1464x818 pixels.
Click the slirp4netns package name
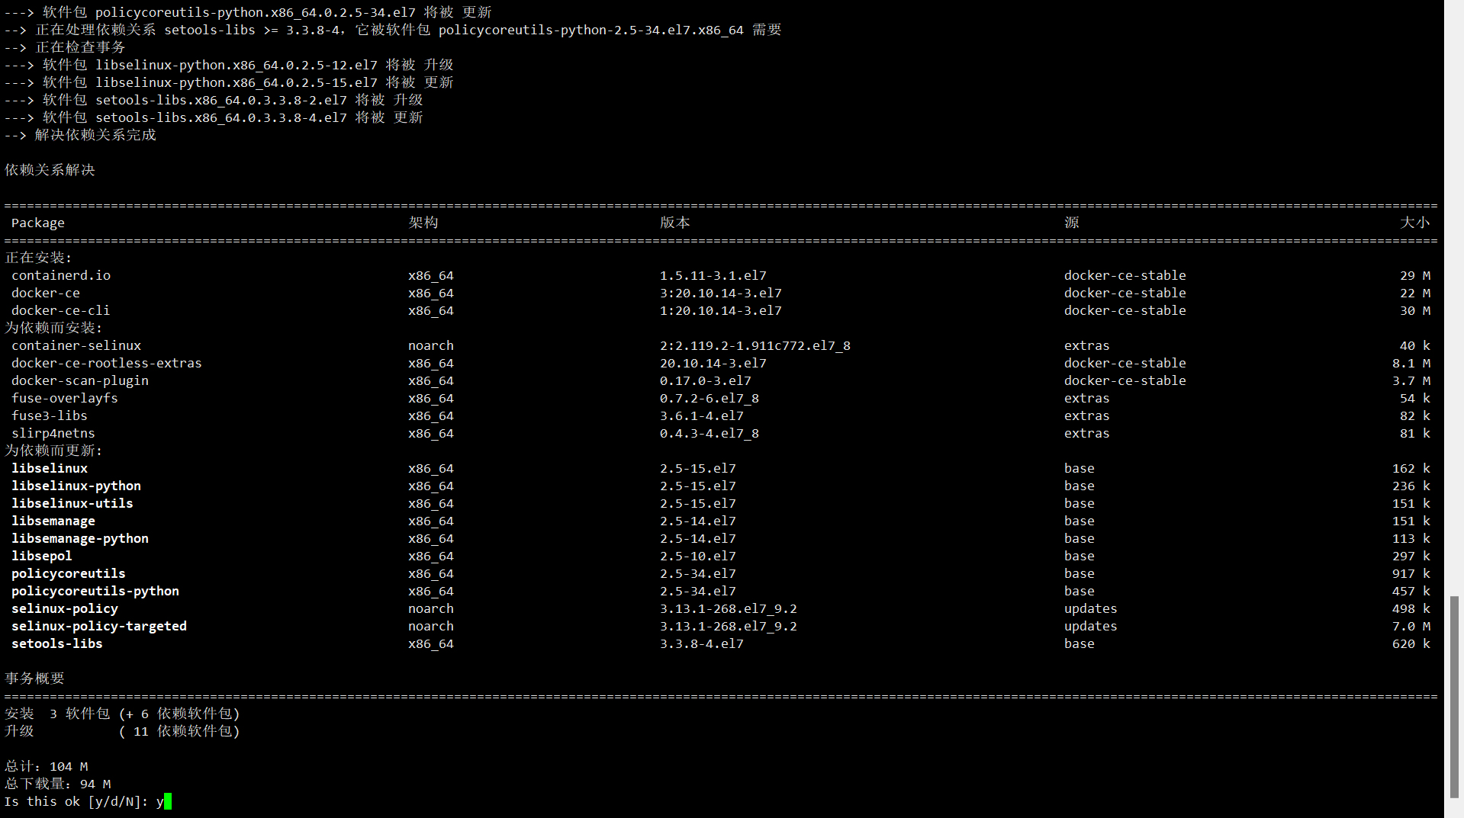coord(53,433)
